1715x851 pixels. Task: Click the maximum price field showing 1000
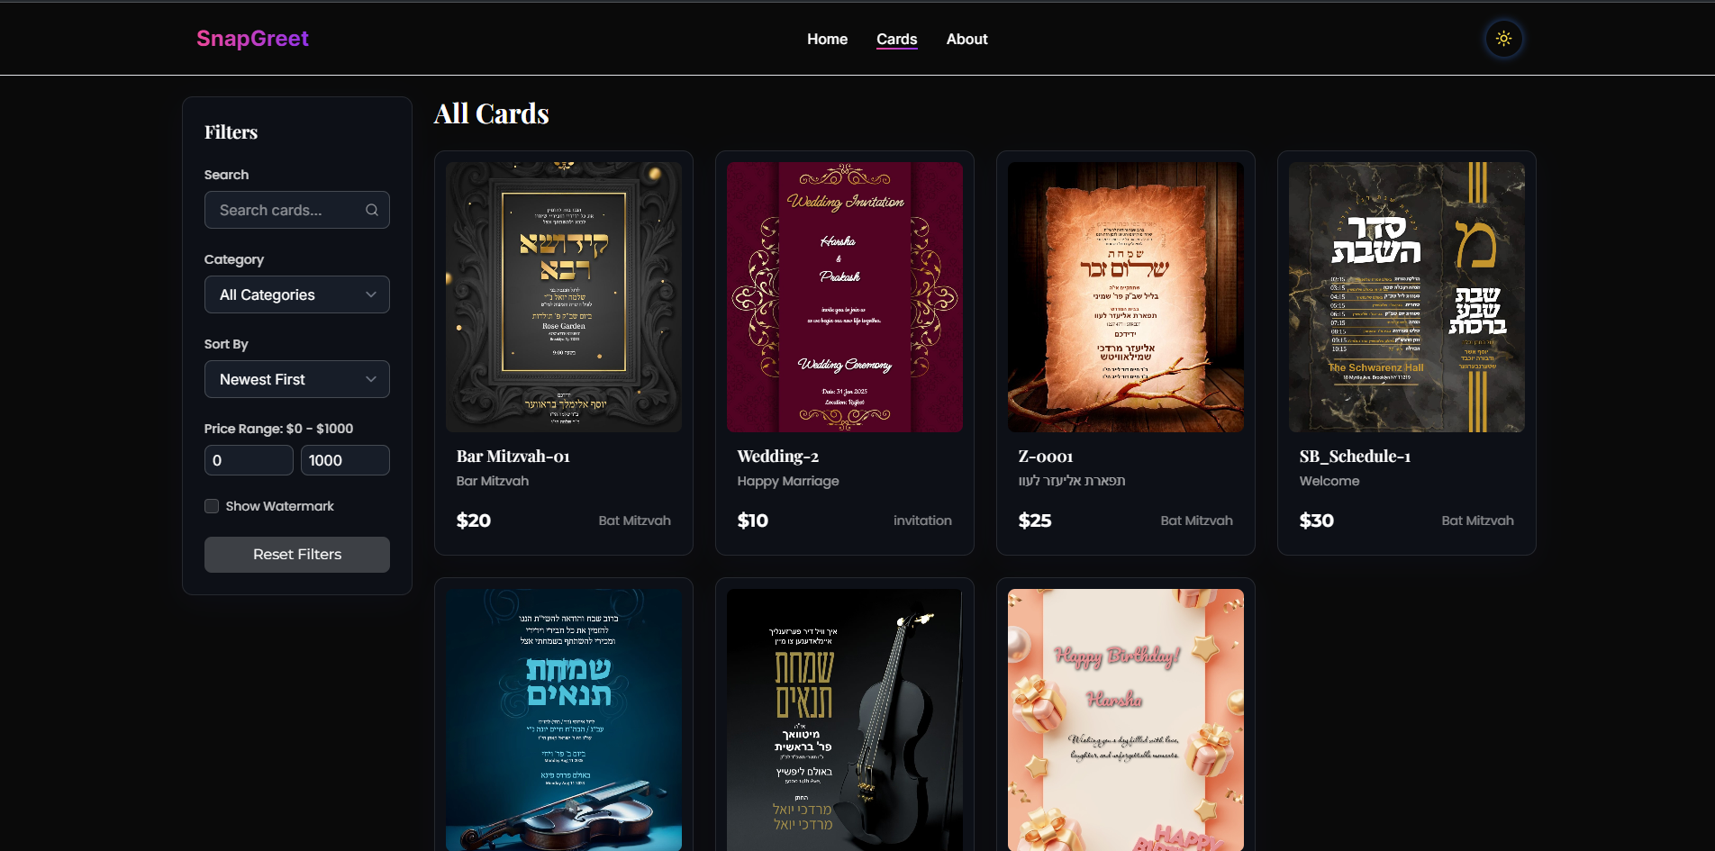pyautogui.click(x=345, y=460)
